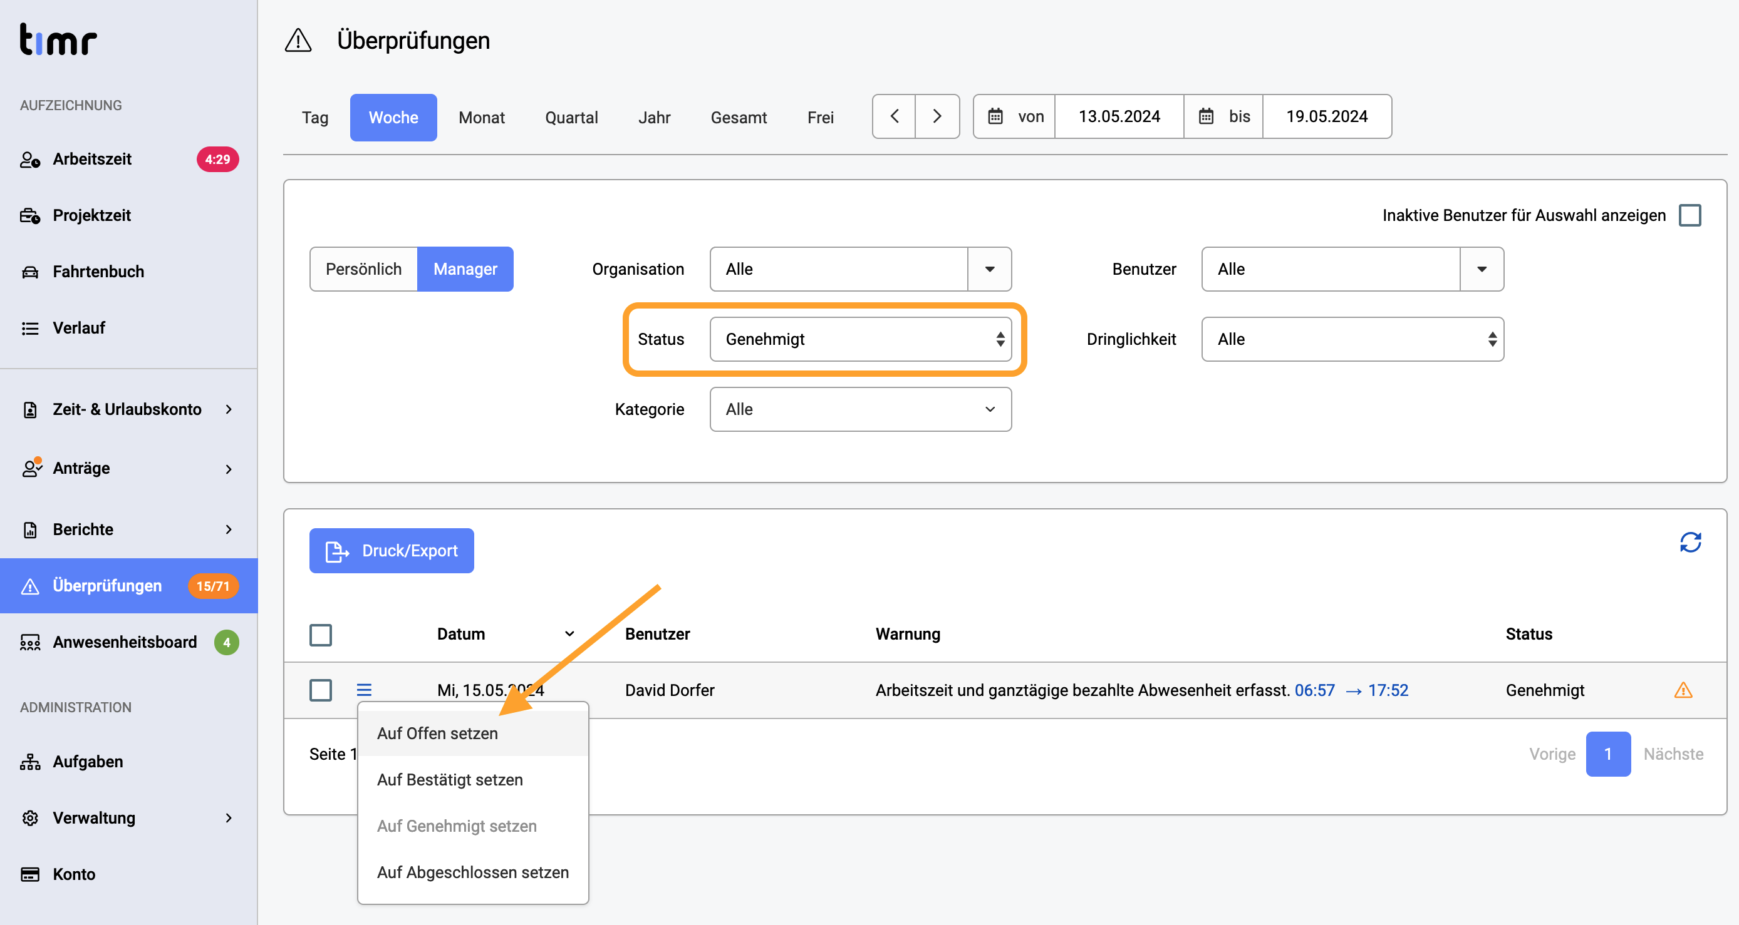Click the 4:29 timer badge
Image resolution: width=1739 pixels, height=925 pixels.
coord(217,159)
